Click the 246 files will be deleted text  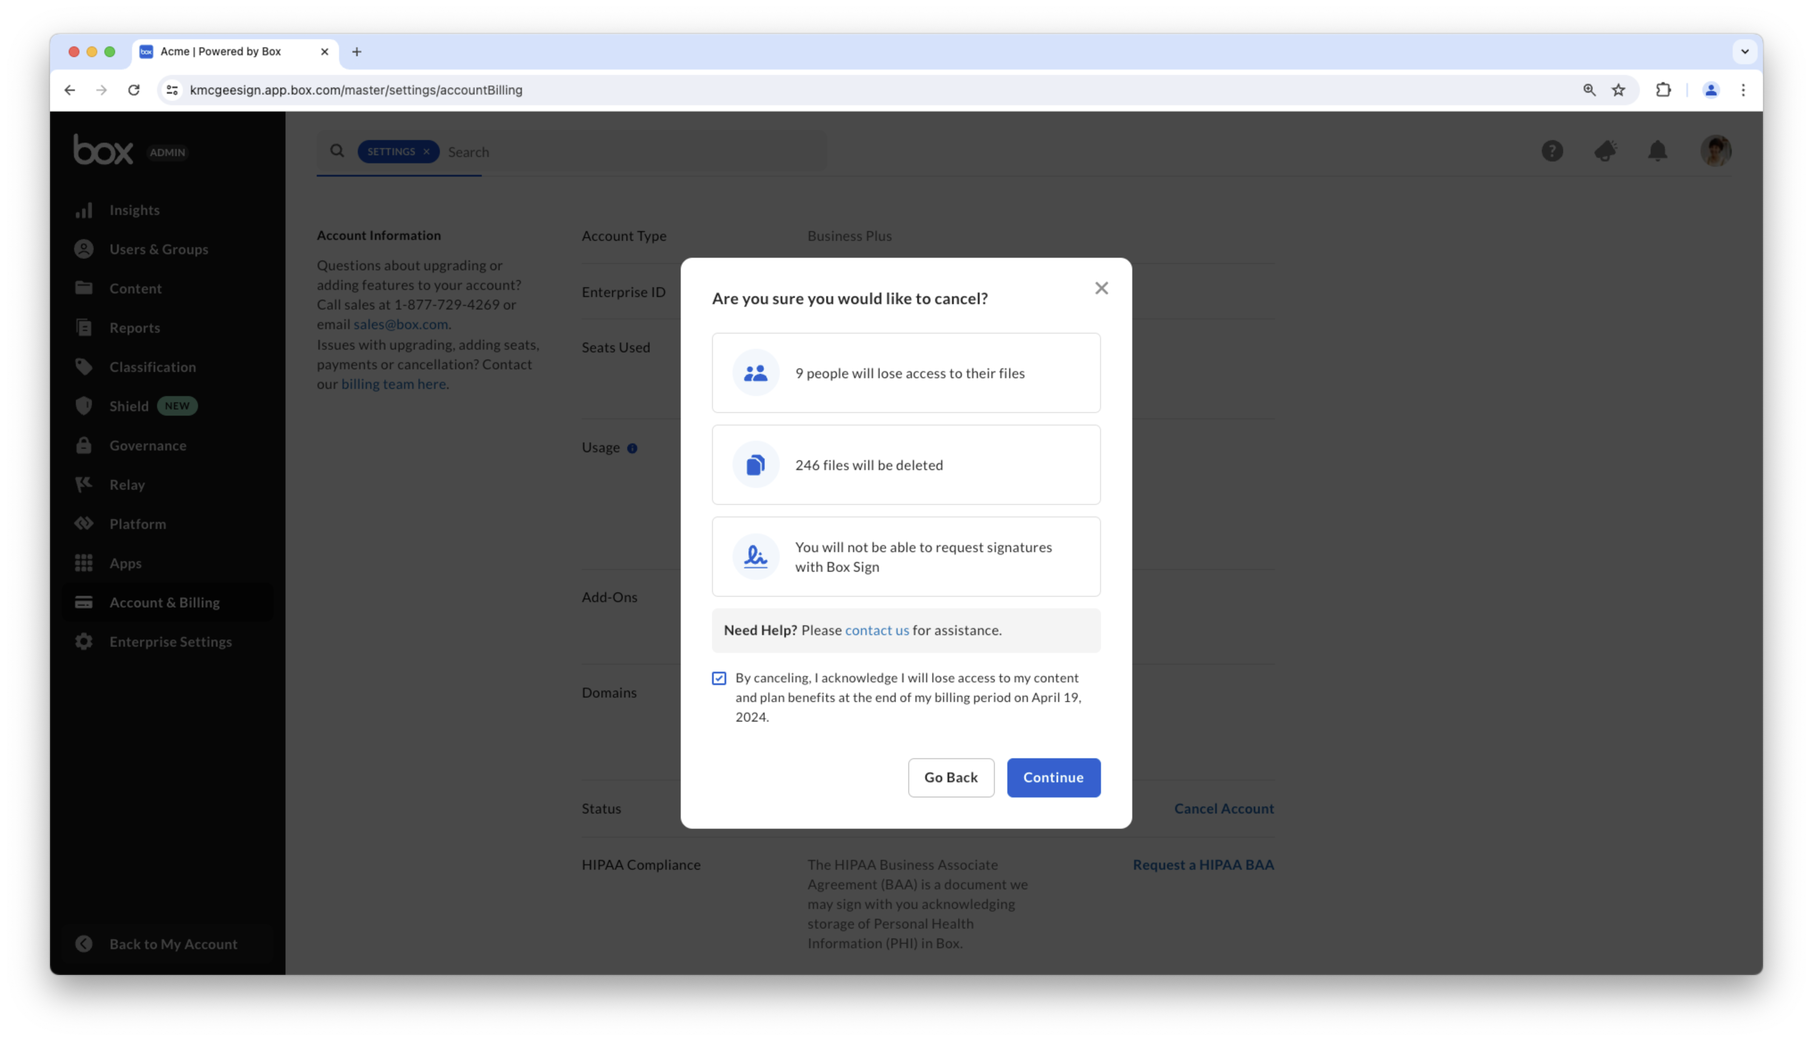pos(869,465)
